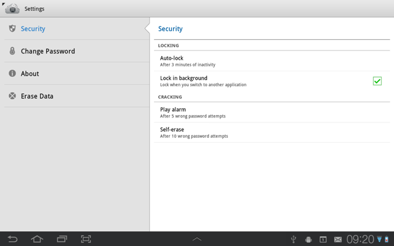
Task: Tap the cloud app icon in title bar
Action: tap(12, 9)
